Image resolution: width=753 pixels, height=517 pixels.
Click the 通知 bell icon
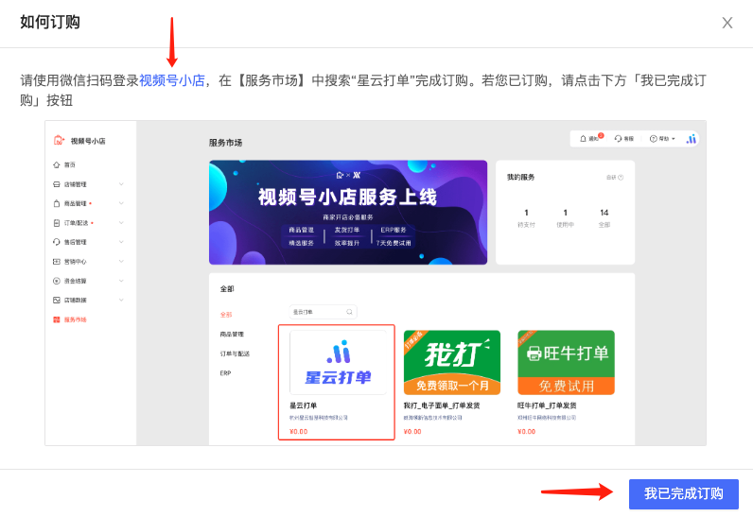point(583,139)
